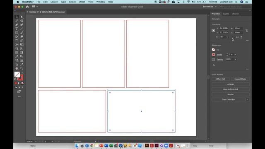Show more Appearance options ellipsis
The image size is (265, 149).
(247, 69)
